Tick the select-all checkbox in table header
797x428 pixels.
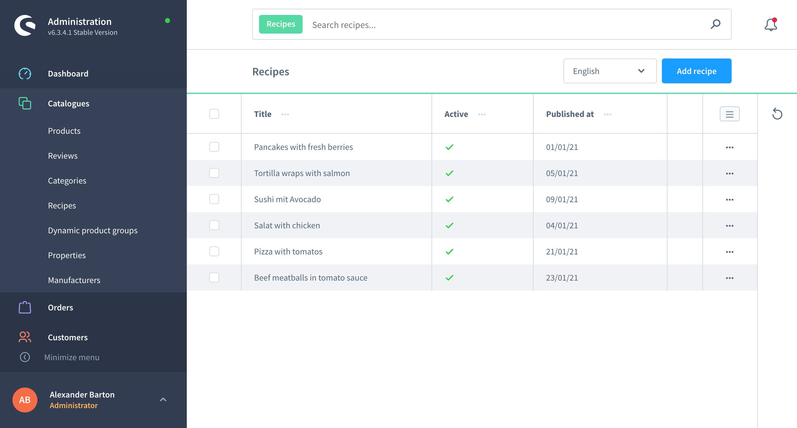[214, 114]
